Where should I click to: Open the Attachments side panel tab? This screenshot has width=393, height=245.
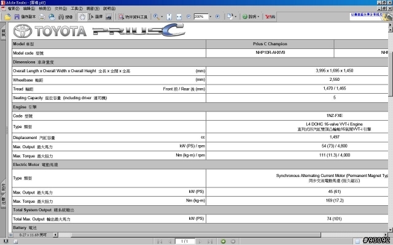pyautogui.click(x=3, y=187)
